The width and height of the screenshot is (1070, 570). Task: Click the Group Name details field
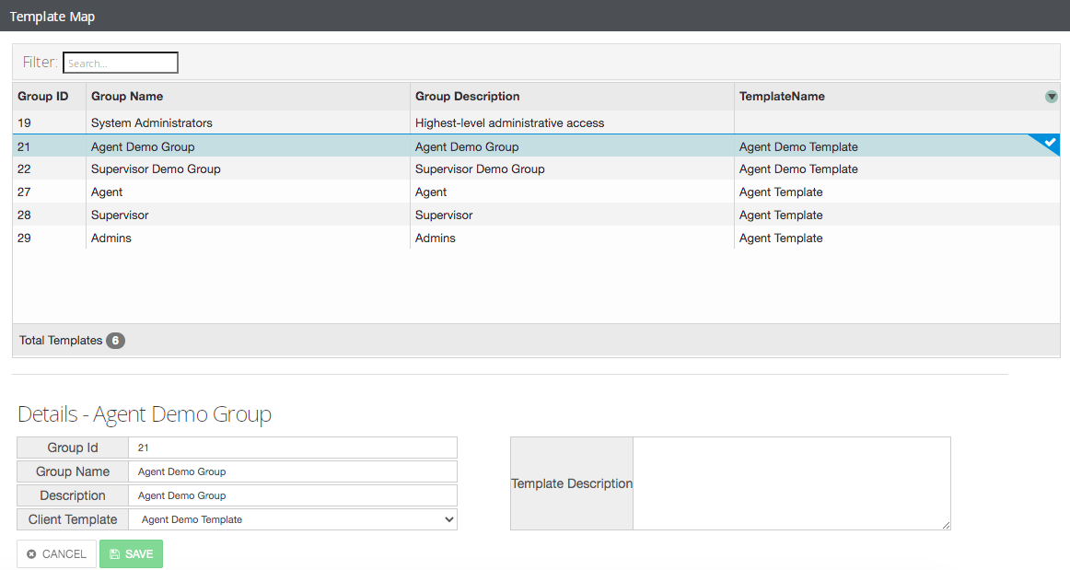(293, 471)
